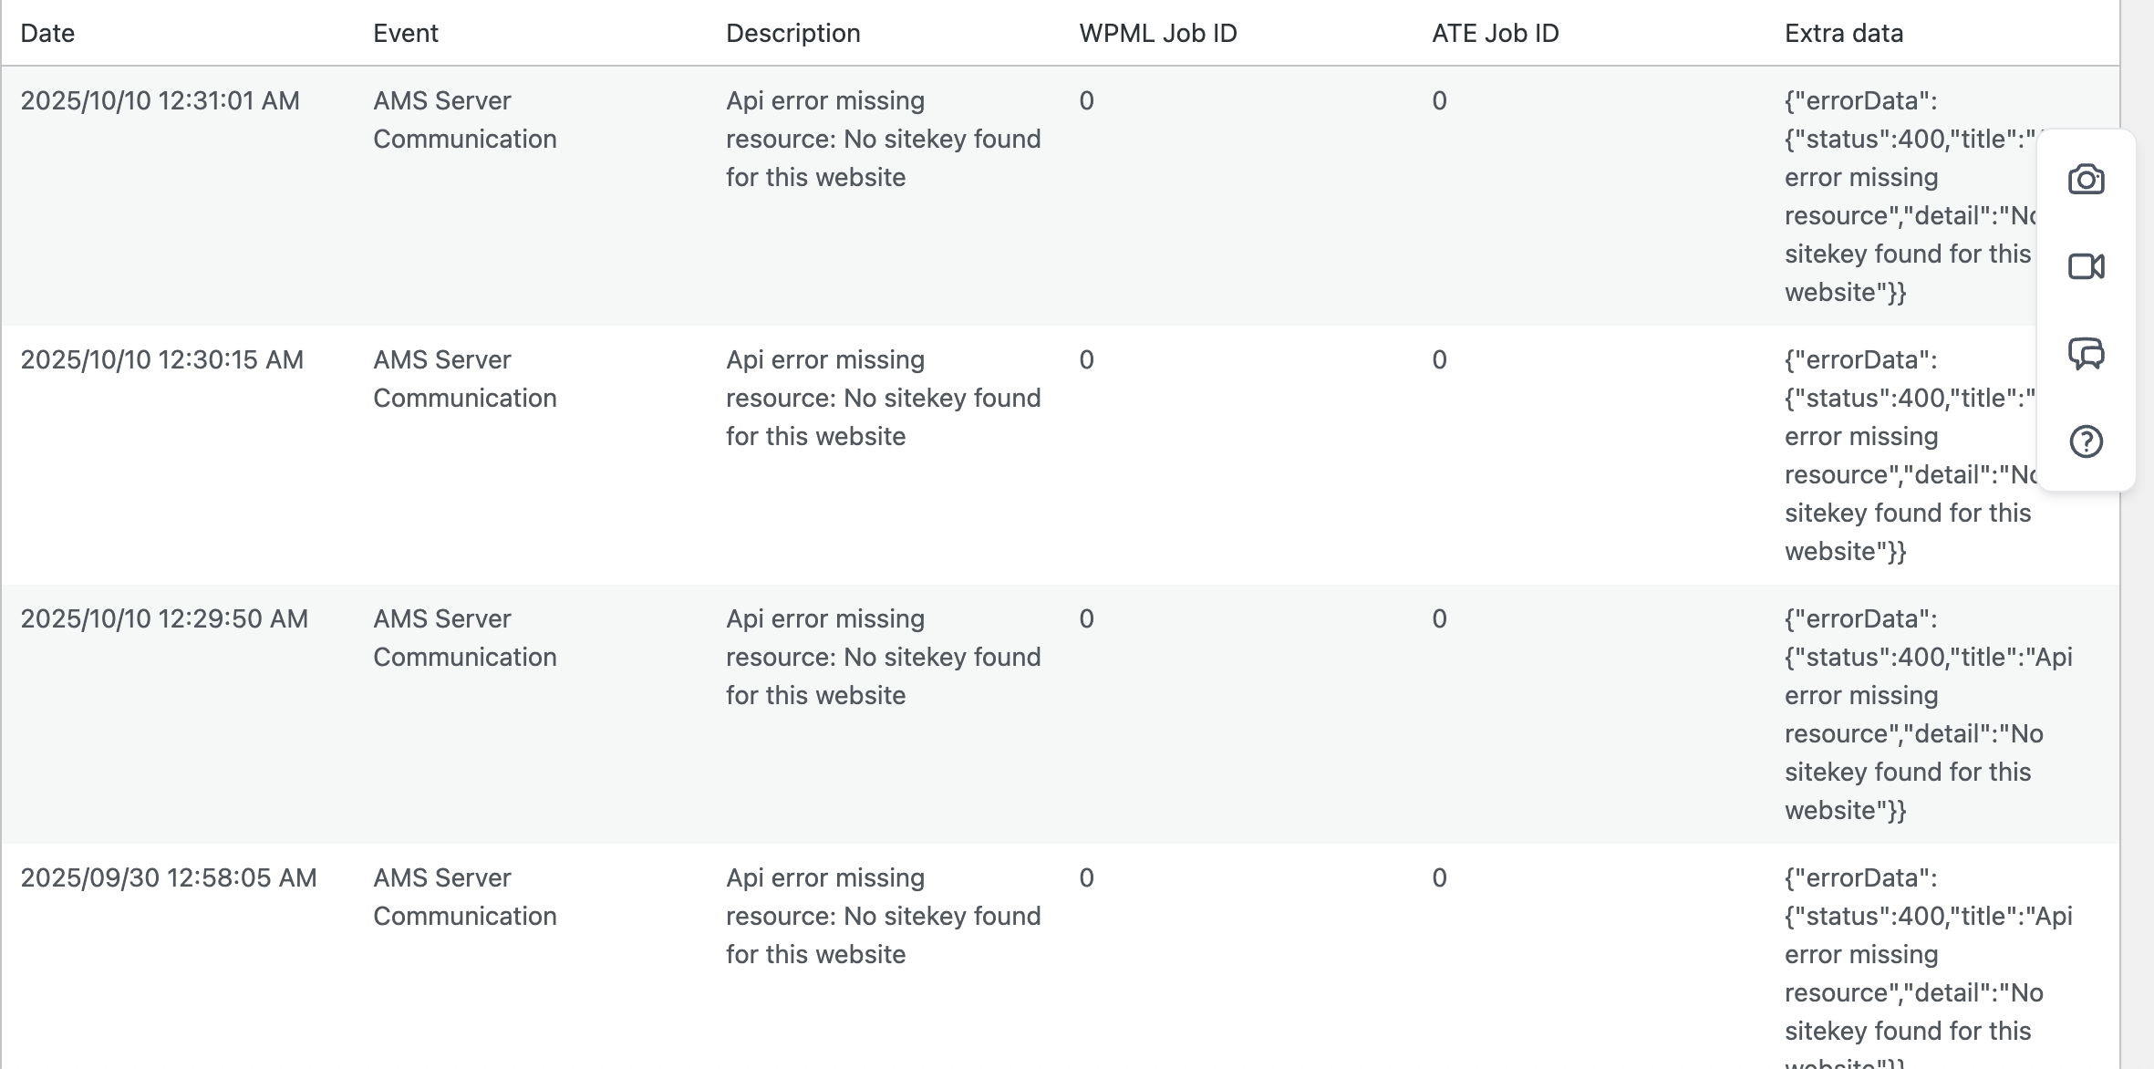Select the Extra data column header
2154x1069 pixels.
point(1843,34)
